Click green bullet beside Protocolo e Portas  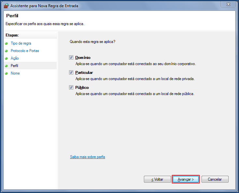[x=6, y=51]
